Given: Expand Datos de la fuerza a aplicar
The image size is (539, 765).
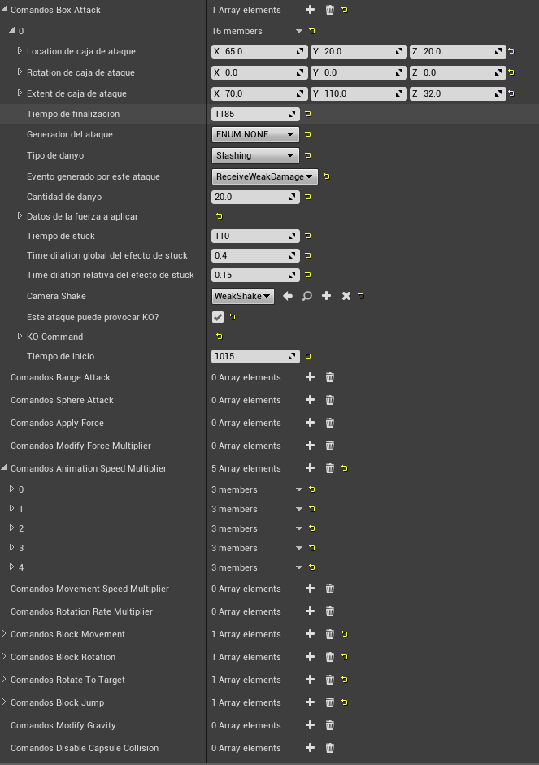Looking at the screenshot, I should coord(20,216).
